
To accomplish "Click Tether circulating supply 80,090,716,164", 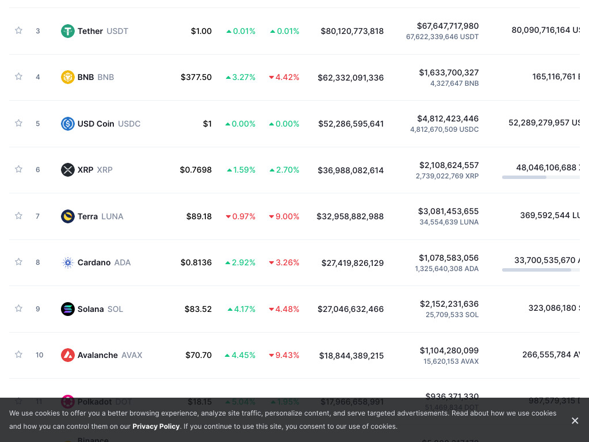I will pyautogui.click(x=545, y=30).
